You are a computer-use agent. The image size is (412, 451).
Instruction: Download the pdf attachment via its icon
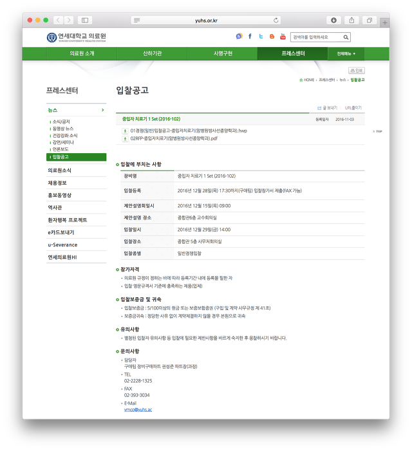coord(125,138)
